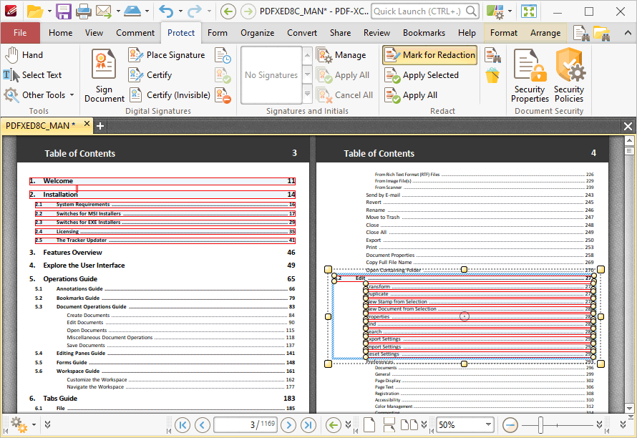
Task: Open Security Policies
Action: click(569, 76)
